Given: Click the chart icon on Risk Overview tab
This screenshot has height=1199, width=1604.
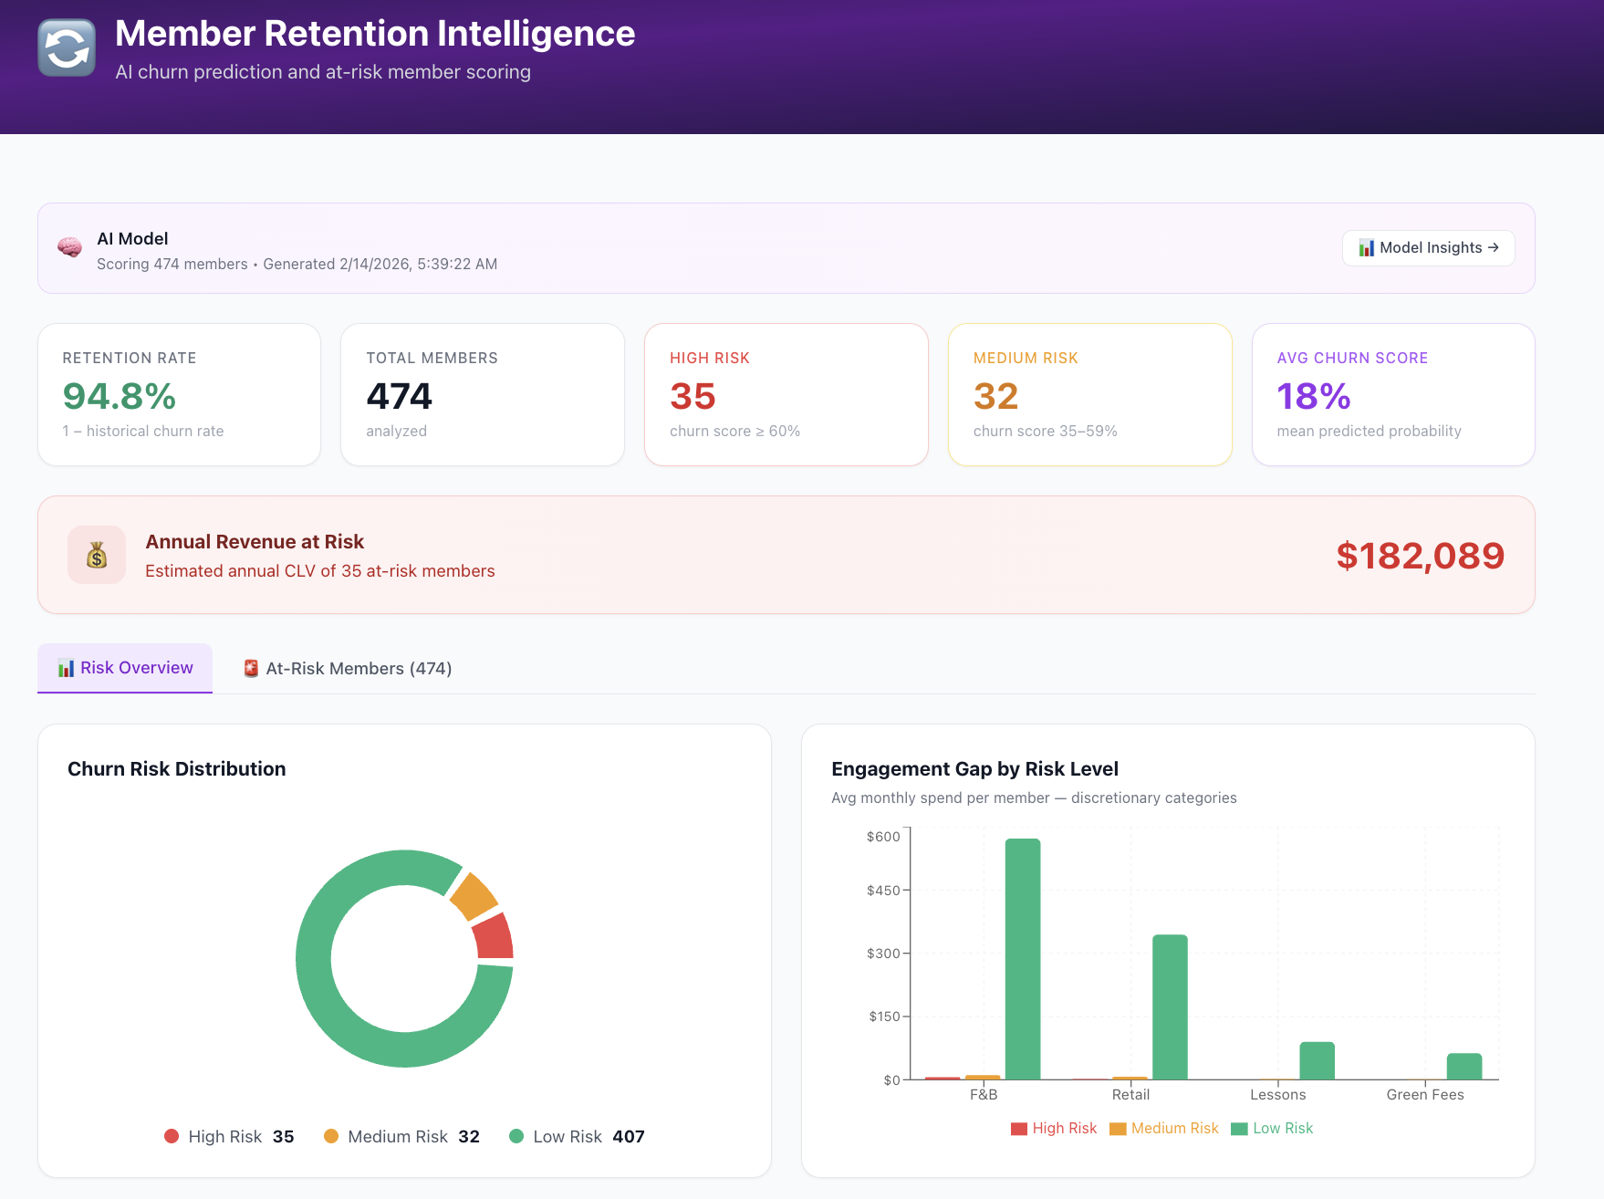Looking at the screenshot, I should 66,668.
